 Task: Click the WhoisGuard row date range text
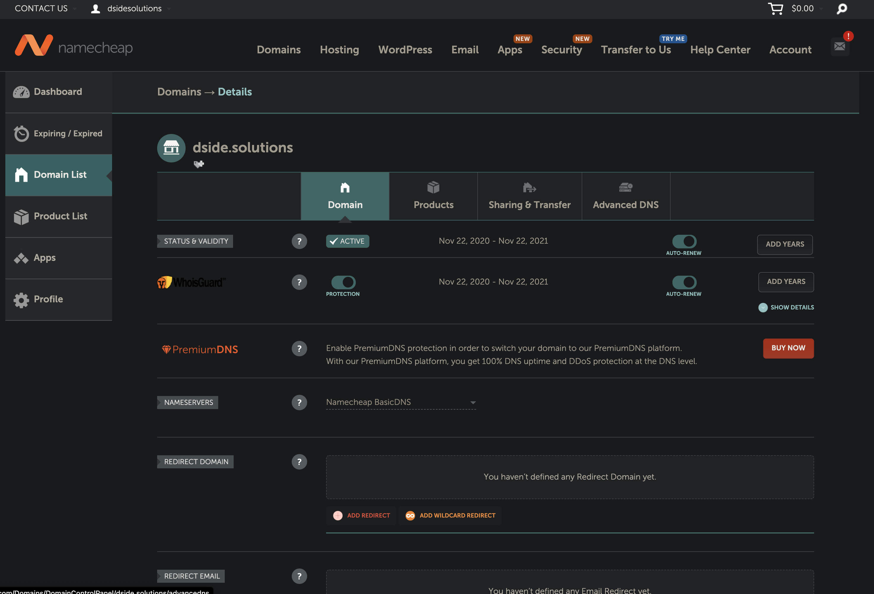point(493,282)
